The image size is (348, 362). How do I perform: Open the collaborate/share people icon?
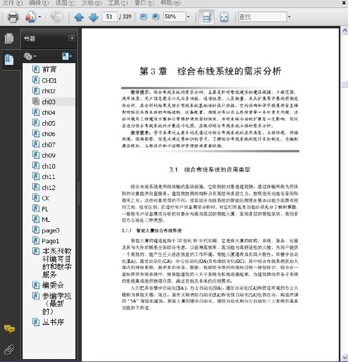[x=30, y=17]
